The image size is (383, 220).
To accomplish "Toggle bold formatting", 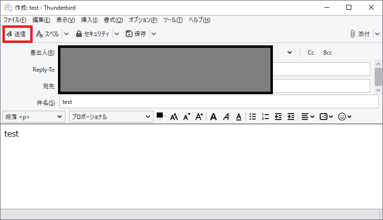I will (x=213, y=117).
